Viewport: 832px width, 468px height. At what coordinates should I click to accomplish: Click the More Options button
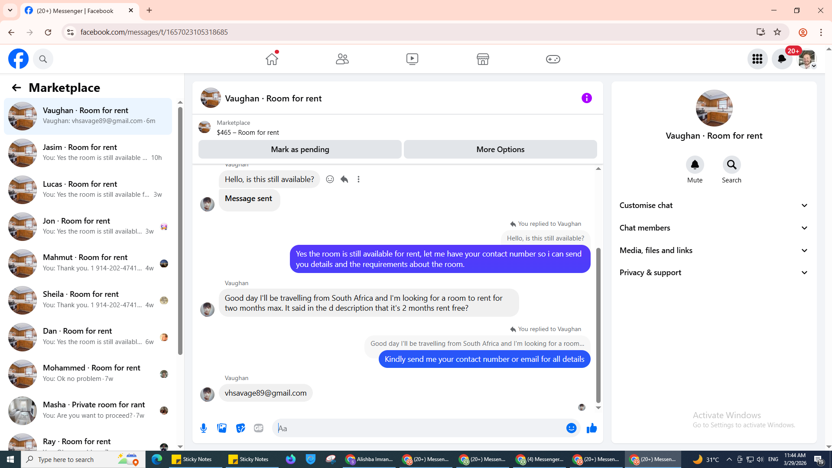point(500,149)
